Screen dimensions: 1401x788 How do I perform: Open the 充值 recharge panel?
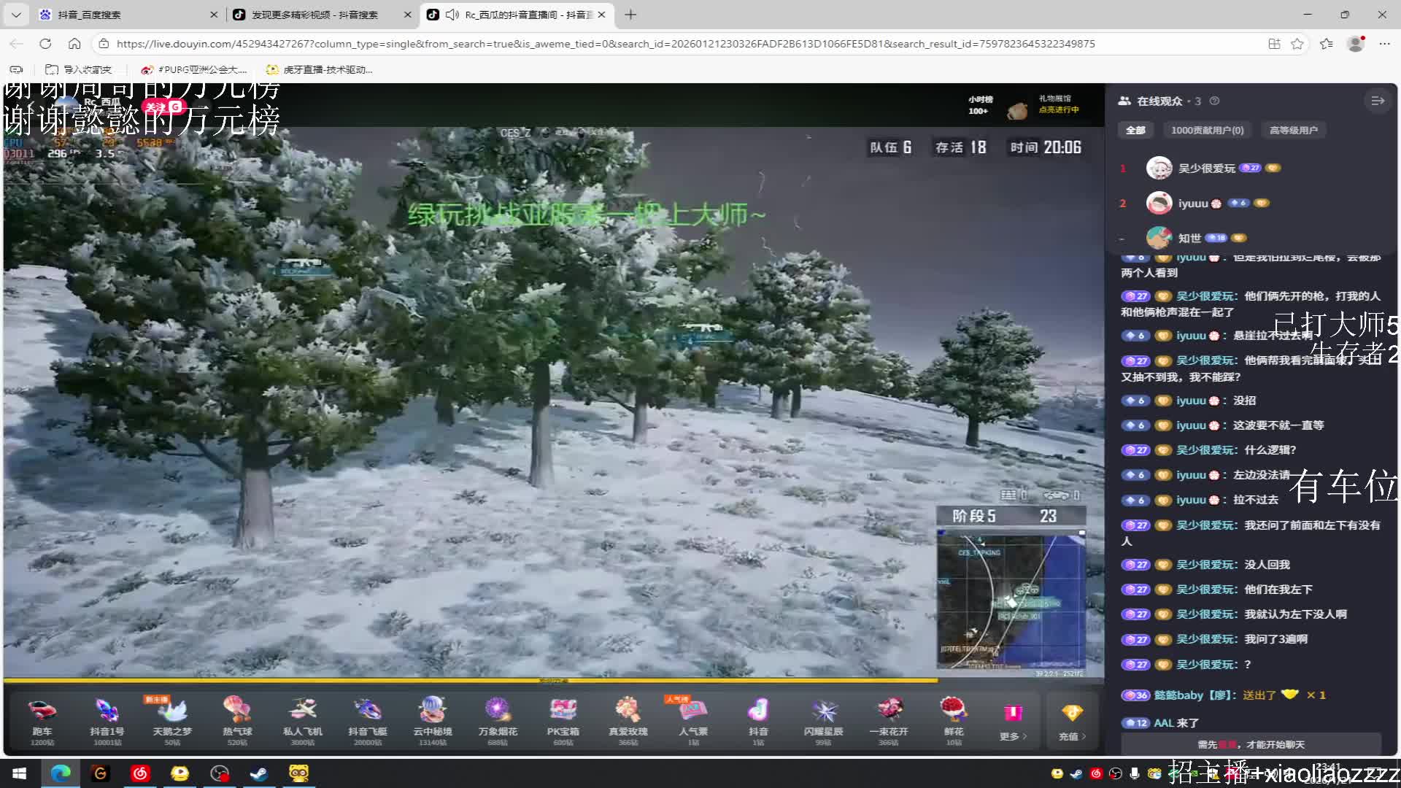(x=1071, y=722)
